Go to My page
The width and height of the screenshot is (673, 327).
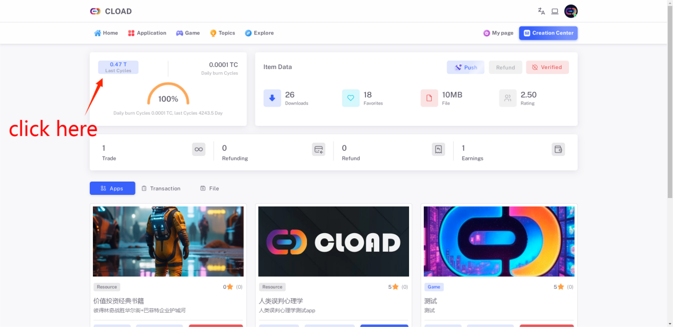pos(498,33)
